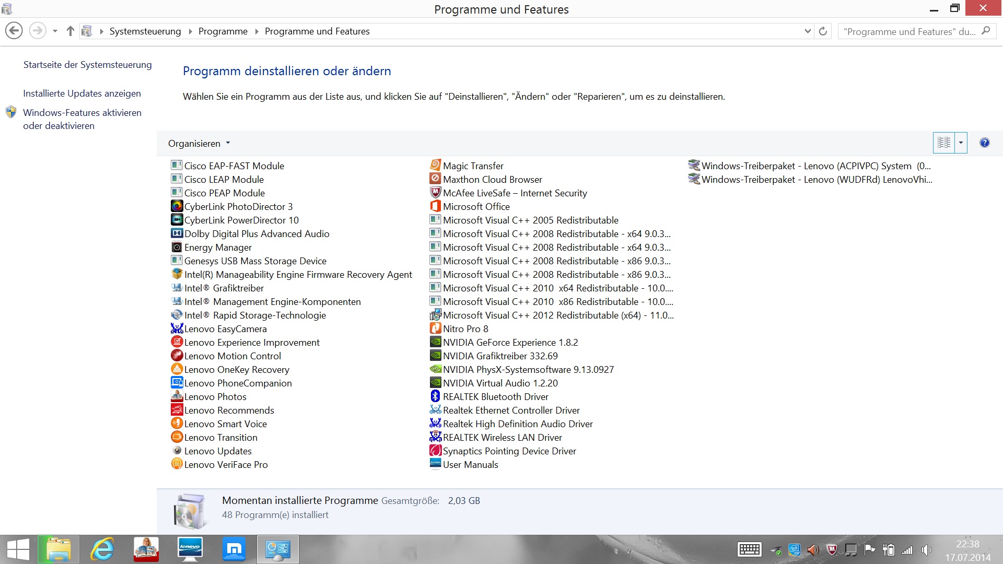Viewport: 1003px width, 564px height.
Task: Open the Organisieren dropdown menu
Action: 199,143
